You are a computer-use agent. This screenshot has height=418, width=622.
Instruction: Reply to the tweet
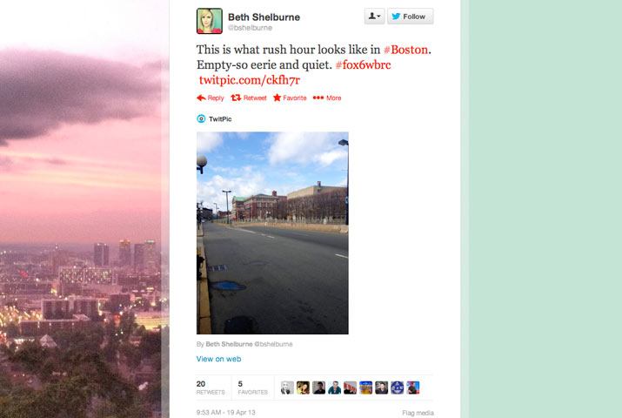point(211,98)
